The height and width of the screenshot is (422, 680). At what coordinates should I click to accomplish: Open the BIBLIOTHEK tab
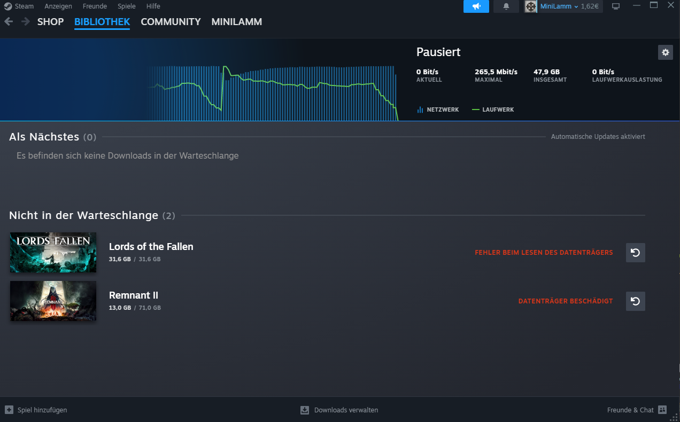[x=102, y=22]
